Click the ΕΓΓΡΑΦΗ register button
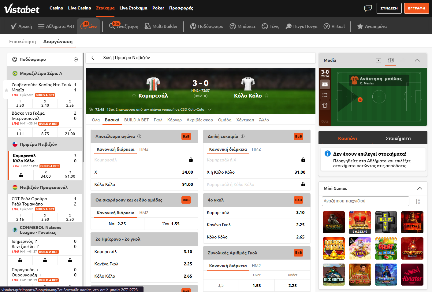Image resolution: width=432 pixels, height=292 pixels. pyautogui.click(x=416, y=8)
